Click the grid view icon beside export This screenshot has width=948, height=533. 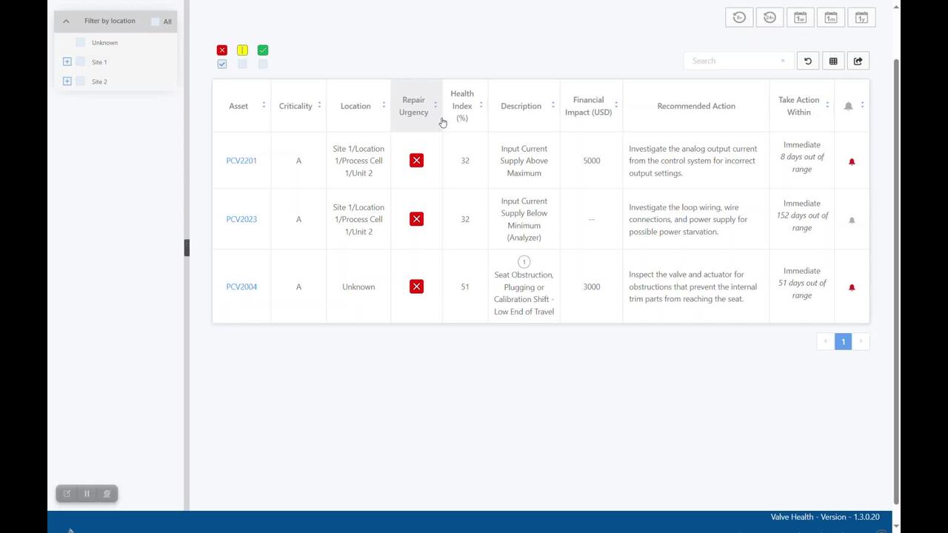833,61
